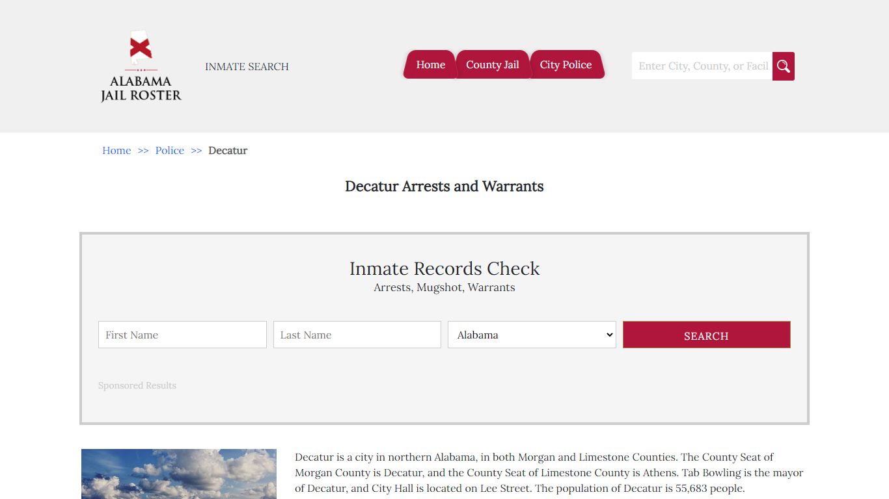Screen dimensions: 889x499
Task: Click the Sponsored Results label
Action: [x=137, y=385]
